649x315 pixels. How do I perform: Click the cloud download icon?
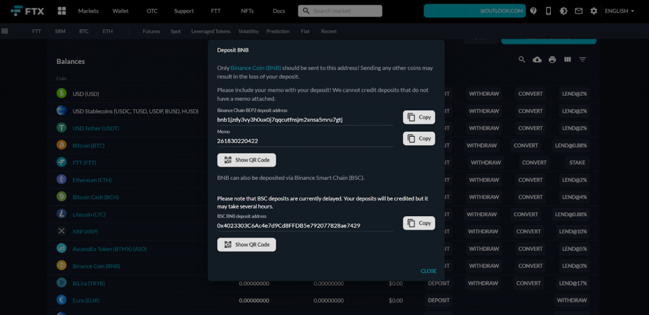click(x=537, y=60)
